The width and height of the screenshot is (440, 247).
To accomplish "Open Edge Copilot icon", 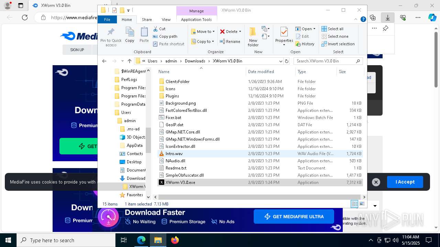I will [432, 17].
